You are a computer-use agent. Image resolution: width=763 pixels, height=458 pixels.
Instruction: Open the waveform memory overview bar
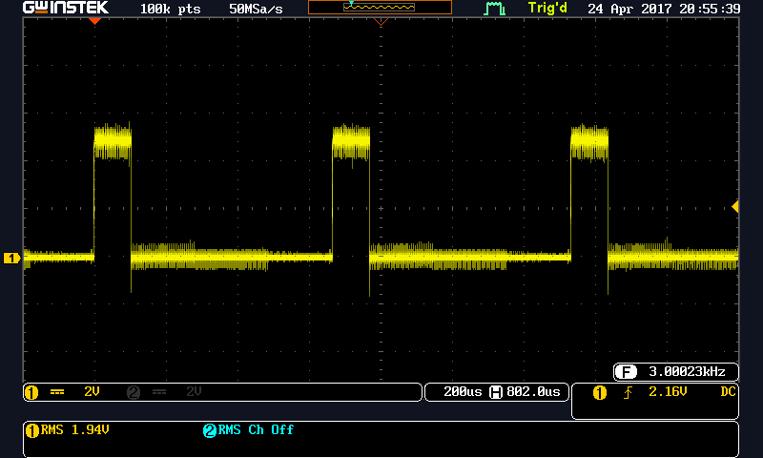(x=380, y=8)
